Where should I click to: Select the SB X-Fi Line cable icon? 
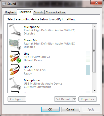click(x=15, y=57)
